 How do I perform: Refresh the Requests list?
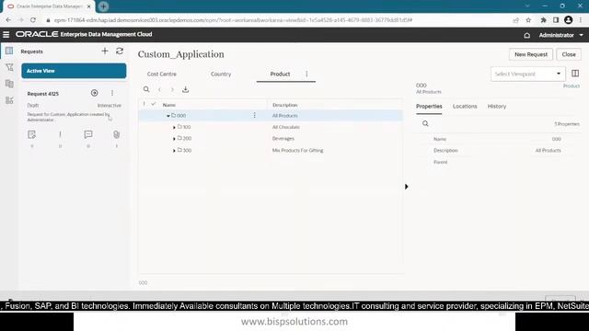click(x=120, y=51)
